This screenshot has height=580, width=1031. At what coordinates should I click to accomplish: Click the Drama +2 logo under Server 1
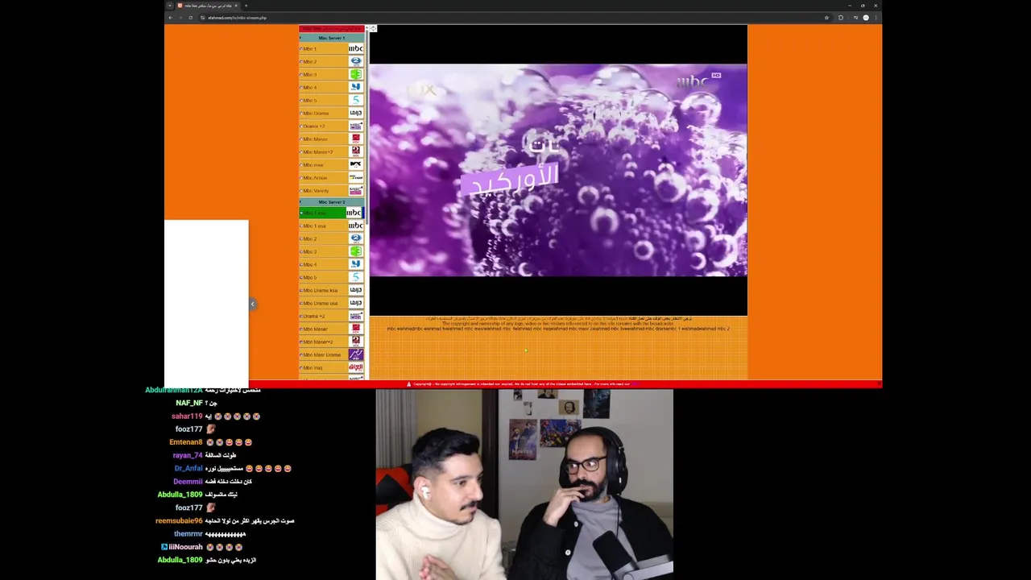click(x=355, y=126)
